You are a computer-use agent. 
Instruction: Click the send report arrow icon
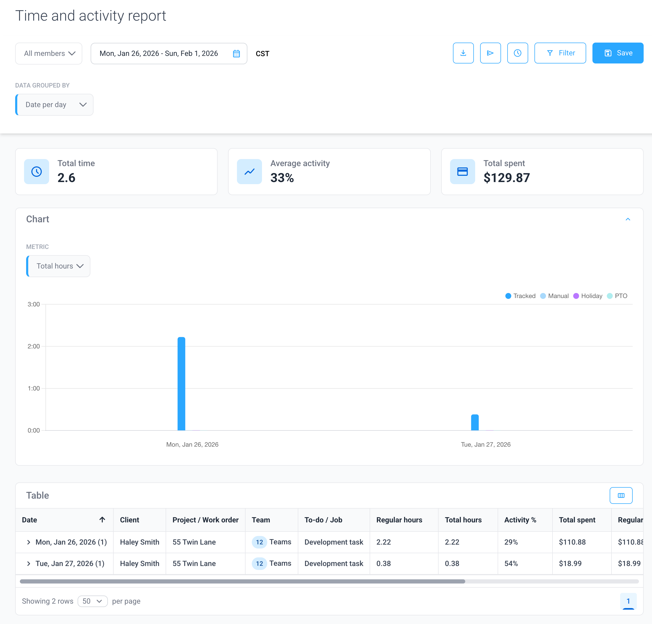point(490,53)
